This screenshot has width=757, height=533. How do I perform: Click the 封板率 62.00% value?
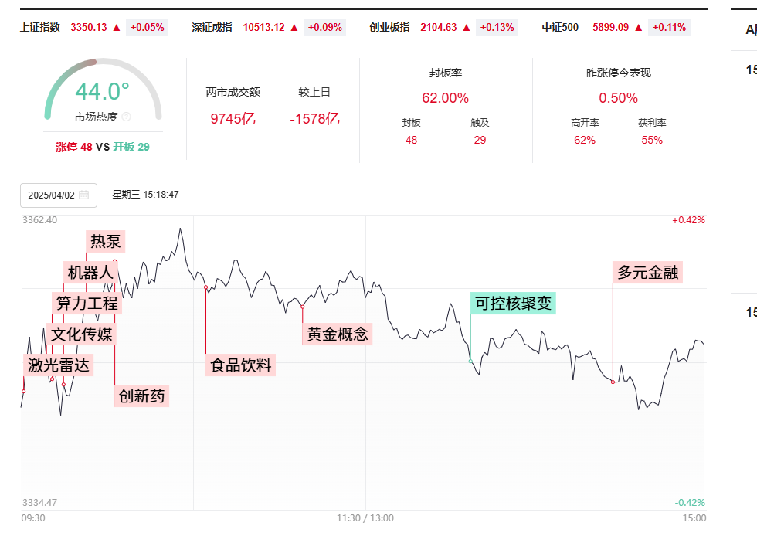coord(445,98)
